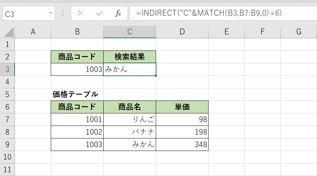The height and width of the screenshot is (176, 317).
Task: Select cell C3 showing みかん result
Action: (x=130, y=69)
